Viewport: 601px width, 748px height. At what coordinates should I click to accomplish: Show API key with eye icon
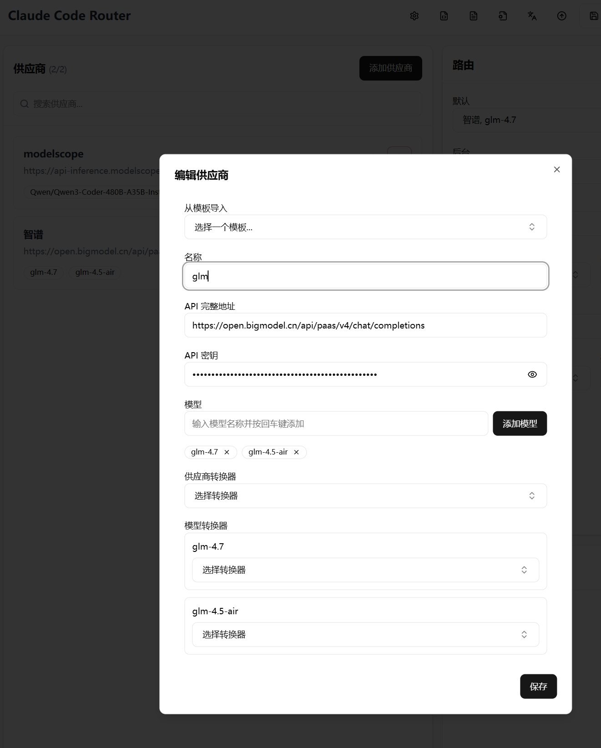pyautogui.click(x=532, y=374)
